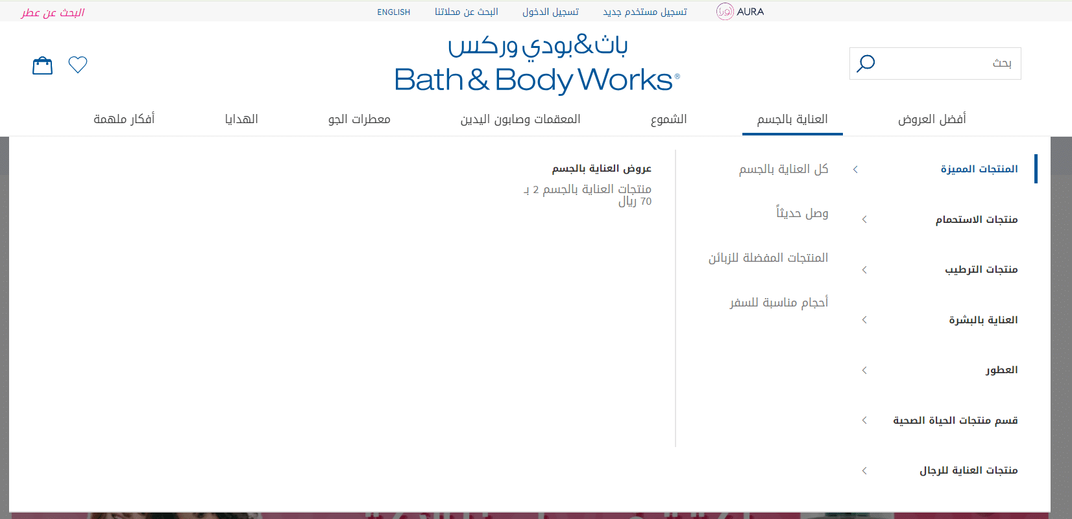Screen dimensions: 1072x519
Task: Open تسجيل الدخول login link
Action: 550,12
